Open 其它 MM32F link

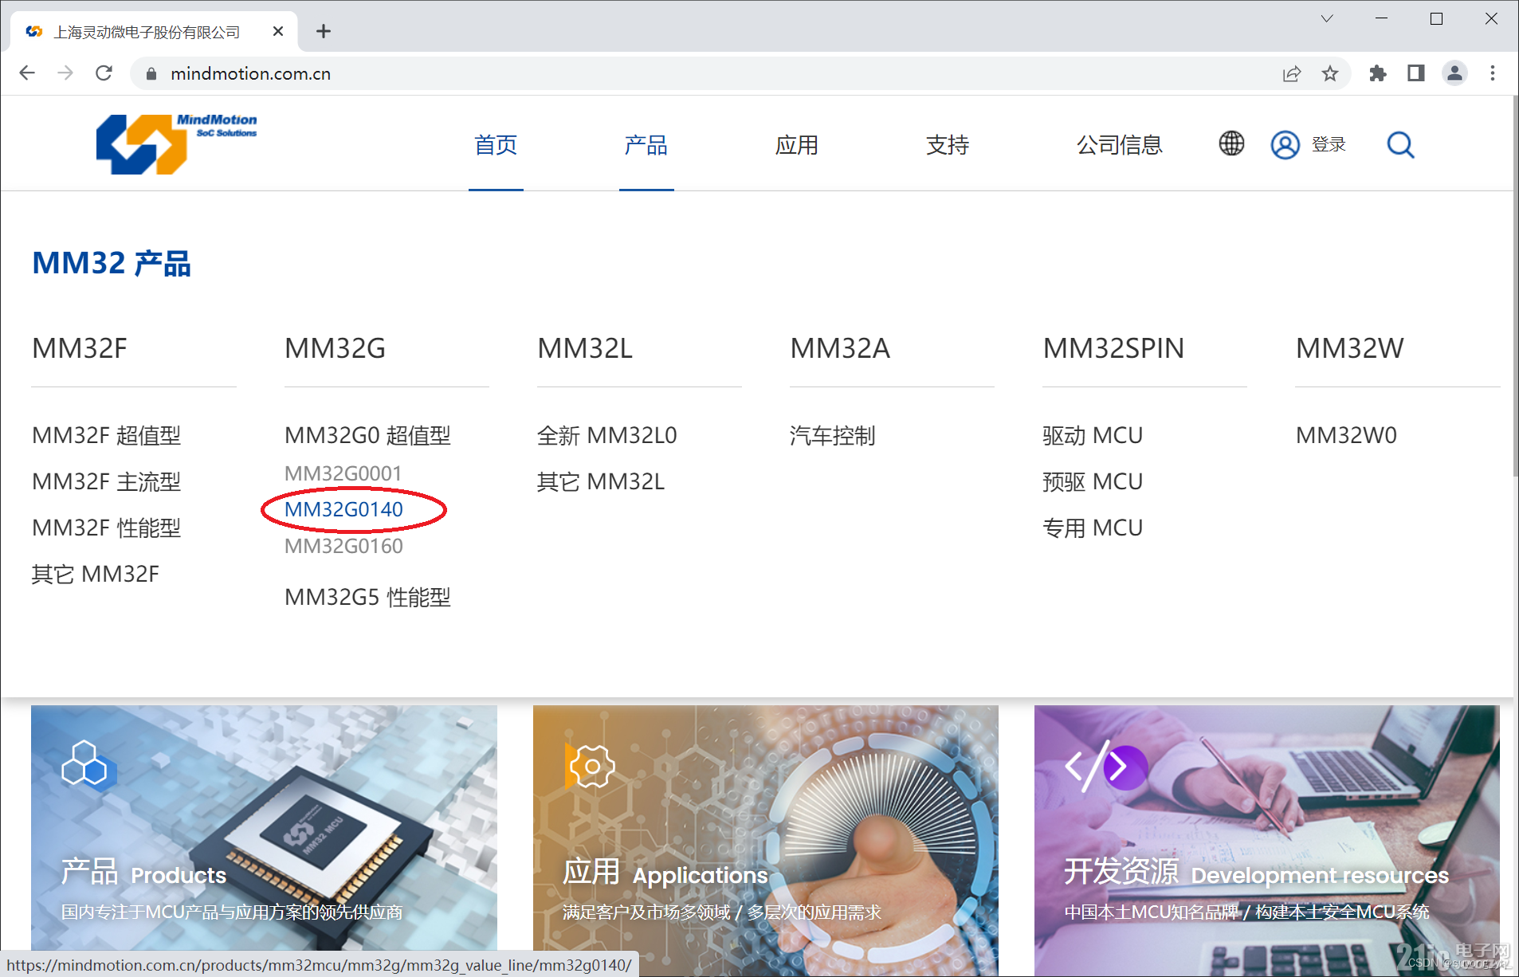pos(96,574)
